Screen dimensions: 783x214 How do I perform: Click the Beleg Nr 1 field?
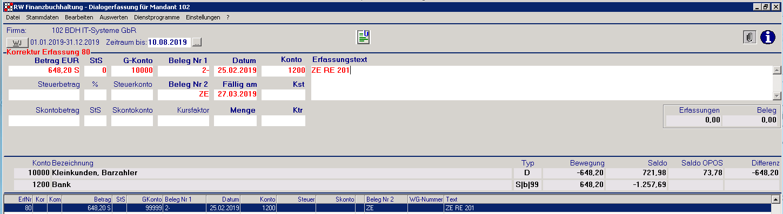tap(183, 71)
